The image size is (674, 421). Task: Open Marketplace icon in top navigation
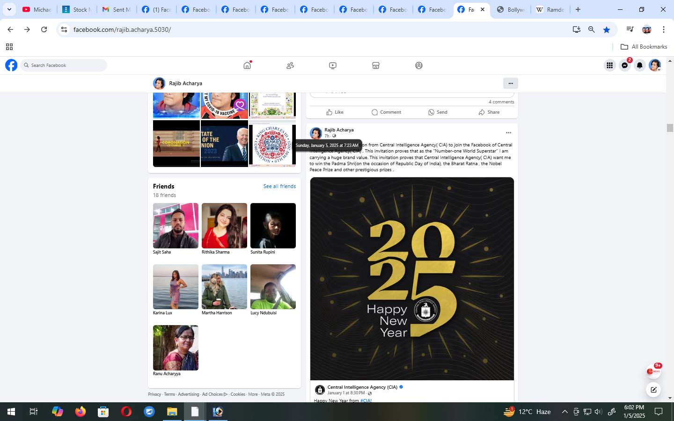click(376, 65)
